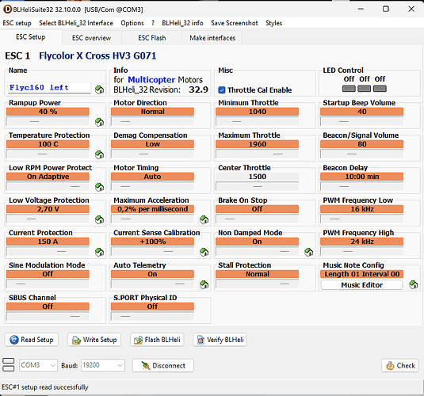Click the Verify BLHeli button
Viewport: 424px width, 396px height.
tap(220, 340)
